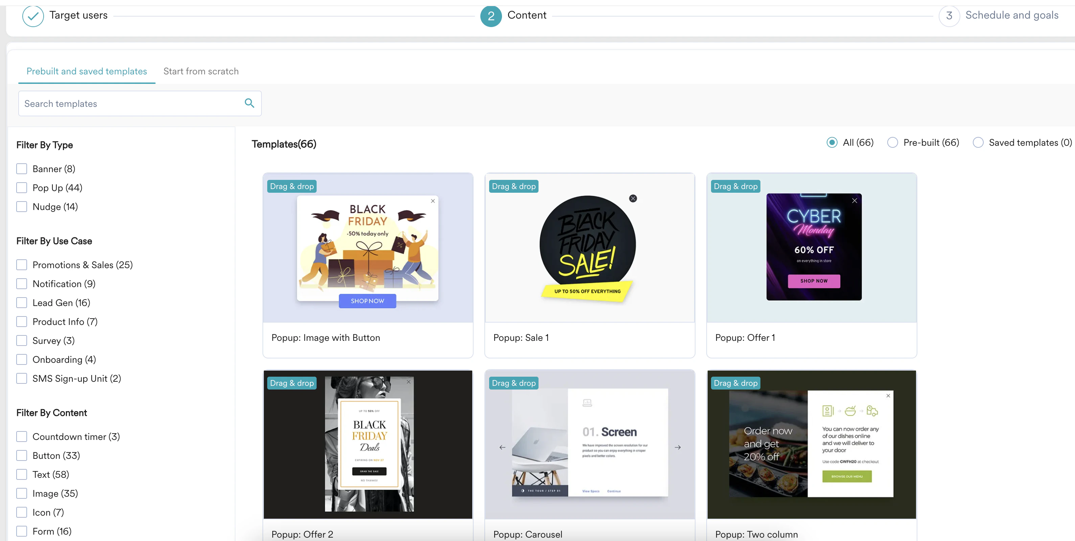1075x541 pixels.
Task: Close the Black Friday Sale preview X icon
Action: pos(633,198)
